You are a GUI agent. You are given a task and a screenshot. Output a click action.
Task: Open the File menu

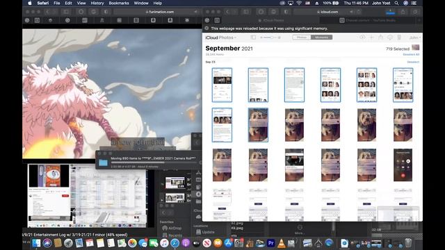(57, 3)
